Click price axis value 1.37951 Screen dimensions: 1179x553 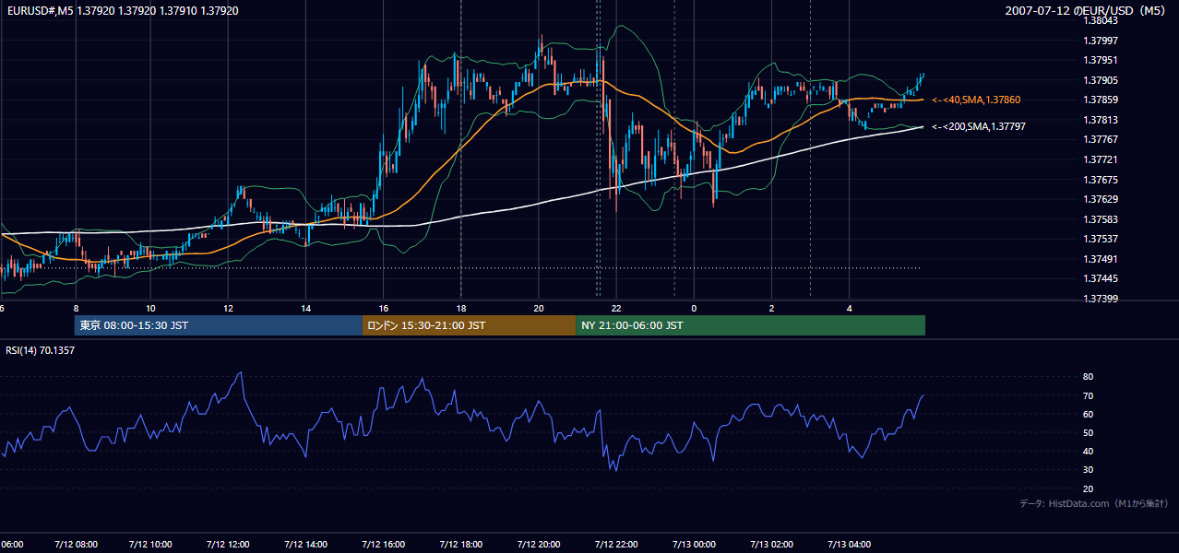tap(1101, 61)
